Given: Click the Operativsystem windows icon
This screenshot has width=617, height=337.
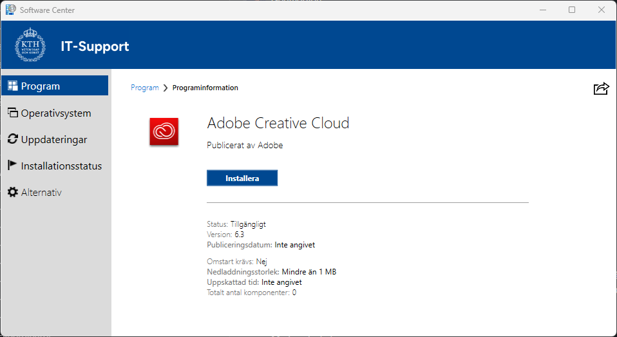Looking at the screenshot, I should click(13, 113).
